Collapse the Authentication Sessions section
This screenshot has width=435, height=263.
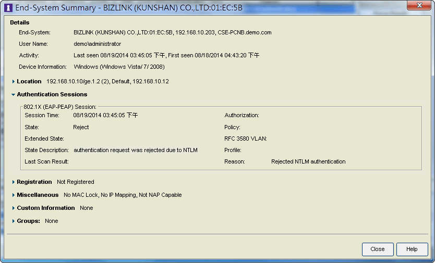[x=13, y=94]
